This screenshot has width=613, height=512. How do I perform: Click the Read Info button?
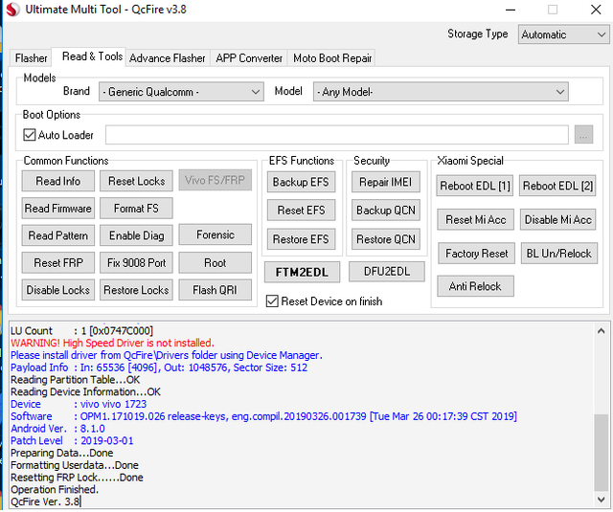[58, 181]
